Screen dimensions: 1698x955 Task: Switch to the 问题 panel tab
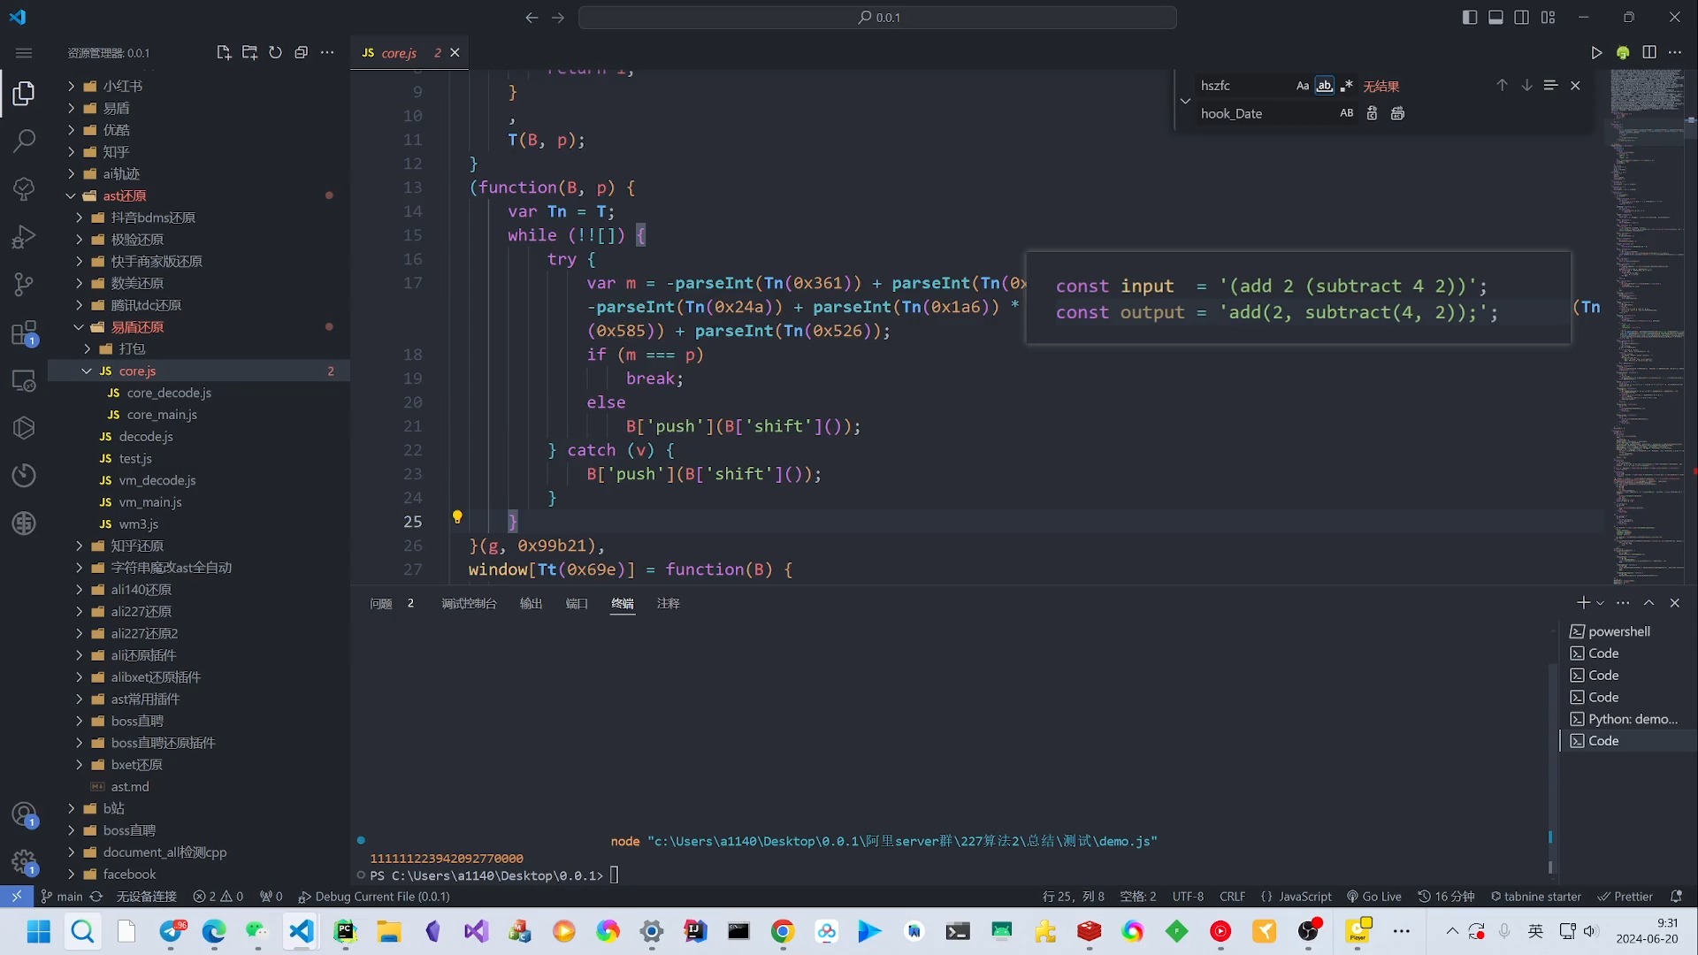pyautogui.click(x=381, y=604)
